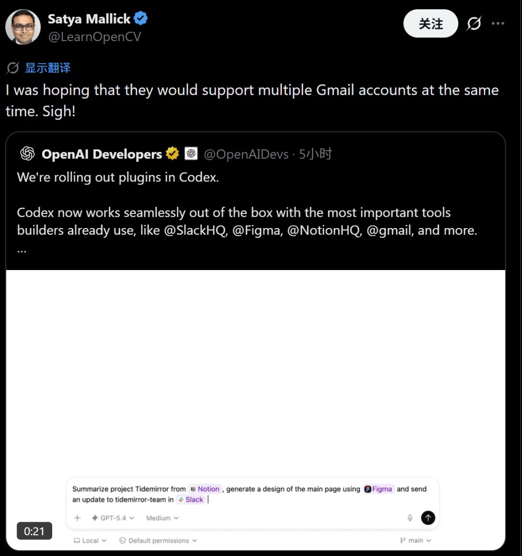
Task: Open Satya Mallick's profile picture
Action: (x=23, y=27)
